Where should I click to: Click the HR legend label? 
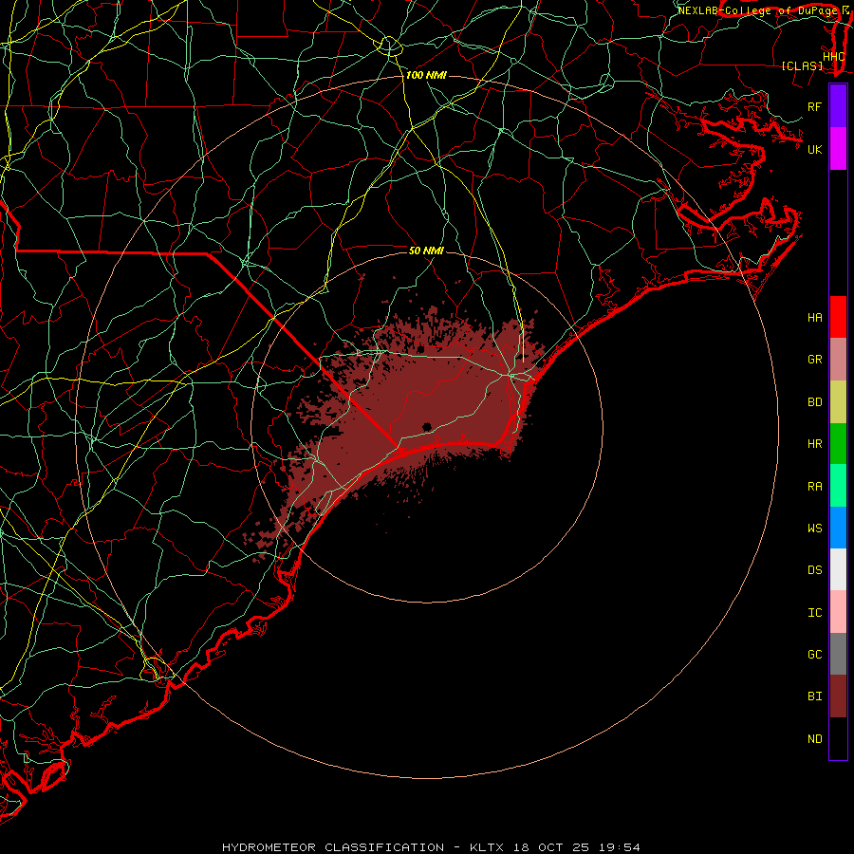(815, 444)
